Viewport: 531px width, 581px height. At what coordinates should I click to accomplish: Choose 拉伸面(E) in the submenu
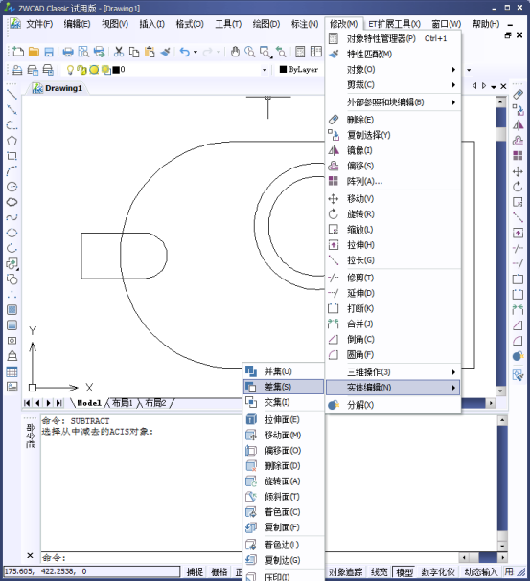(284, 419)
